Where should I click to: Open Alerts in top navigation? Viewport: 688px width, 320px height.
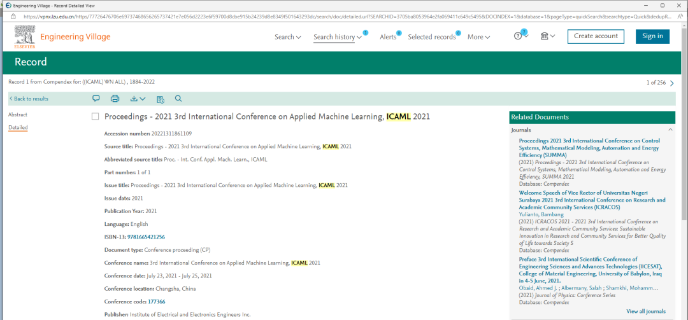click(x=388, y=37)
